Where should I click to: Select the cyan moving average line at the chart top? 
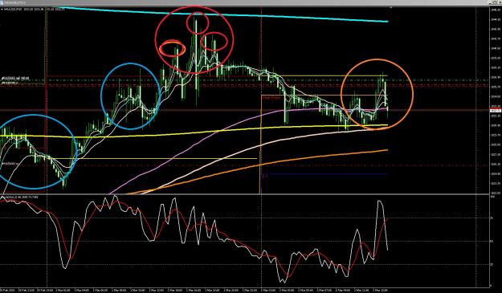tap(224, 14)
